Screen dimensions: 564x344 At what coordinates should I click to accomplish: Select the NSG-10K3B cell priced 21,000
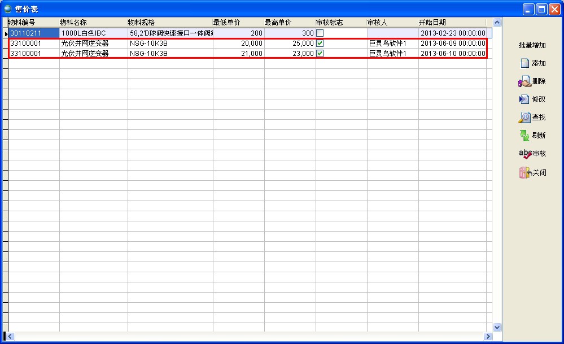coord(169,54)
